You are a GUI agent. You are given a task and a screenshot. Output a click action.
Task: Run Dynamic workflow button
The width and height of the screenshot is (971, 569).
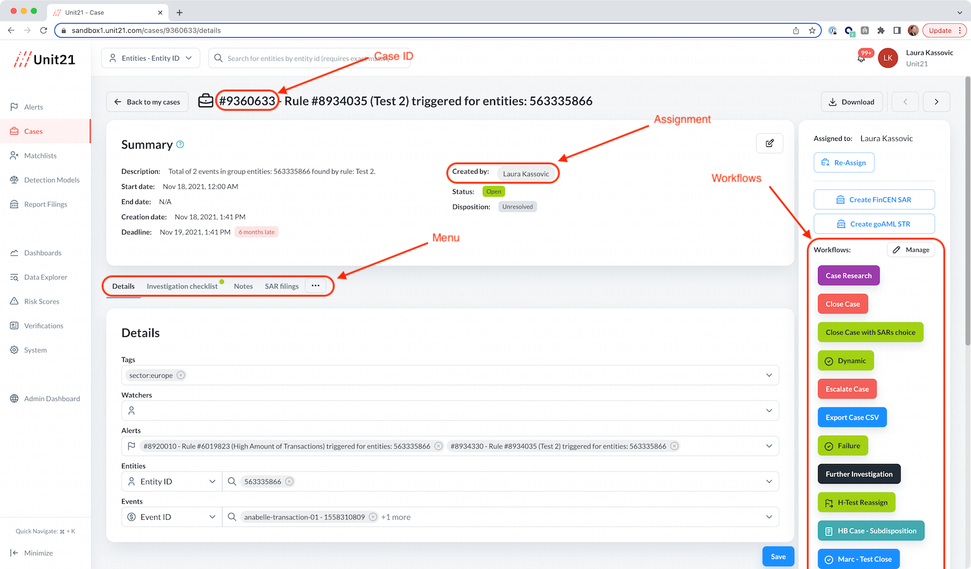pyautogui.click(x=845, y=361)
